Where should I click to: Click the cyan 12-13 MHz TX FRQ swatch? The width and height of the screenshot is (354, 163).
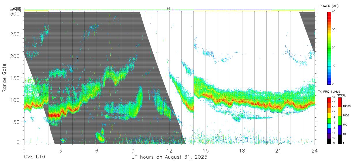coord(329,126)
